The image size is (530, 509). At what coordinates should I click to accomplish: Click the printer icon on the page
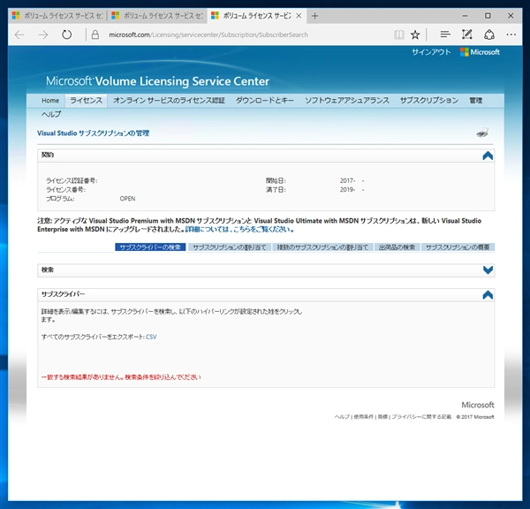click(482, 133)
